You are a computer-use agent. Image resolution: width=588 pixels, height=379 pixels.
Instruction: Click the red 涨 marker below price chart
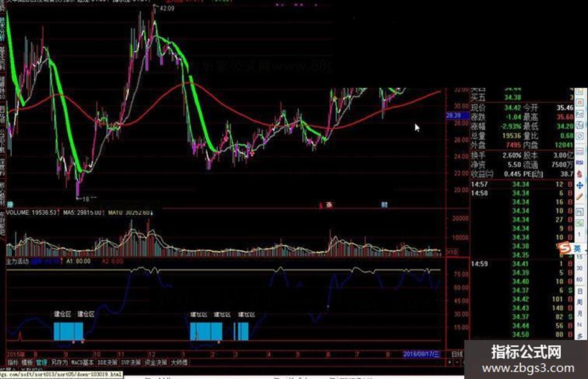click(x=329, y=205)
